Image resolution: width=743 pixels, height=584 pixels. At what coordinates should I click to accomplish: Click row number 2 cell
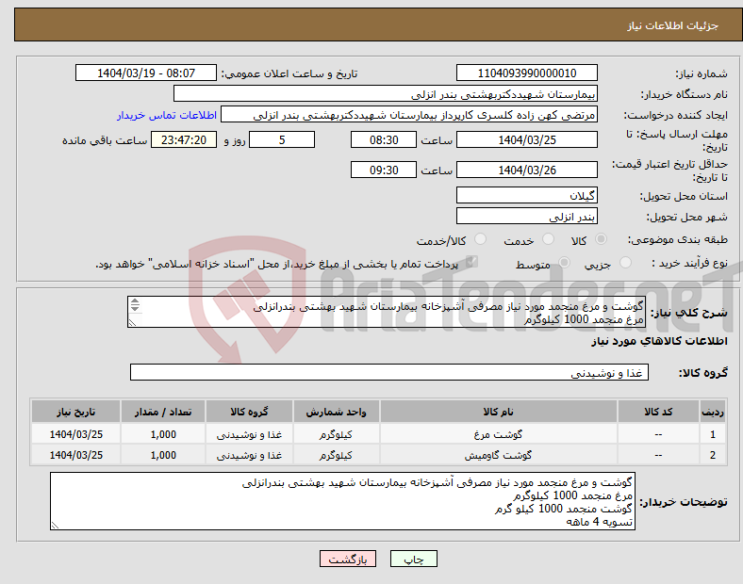712,455
